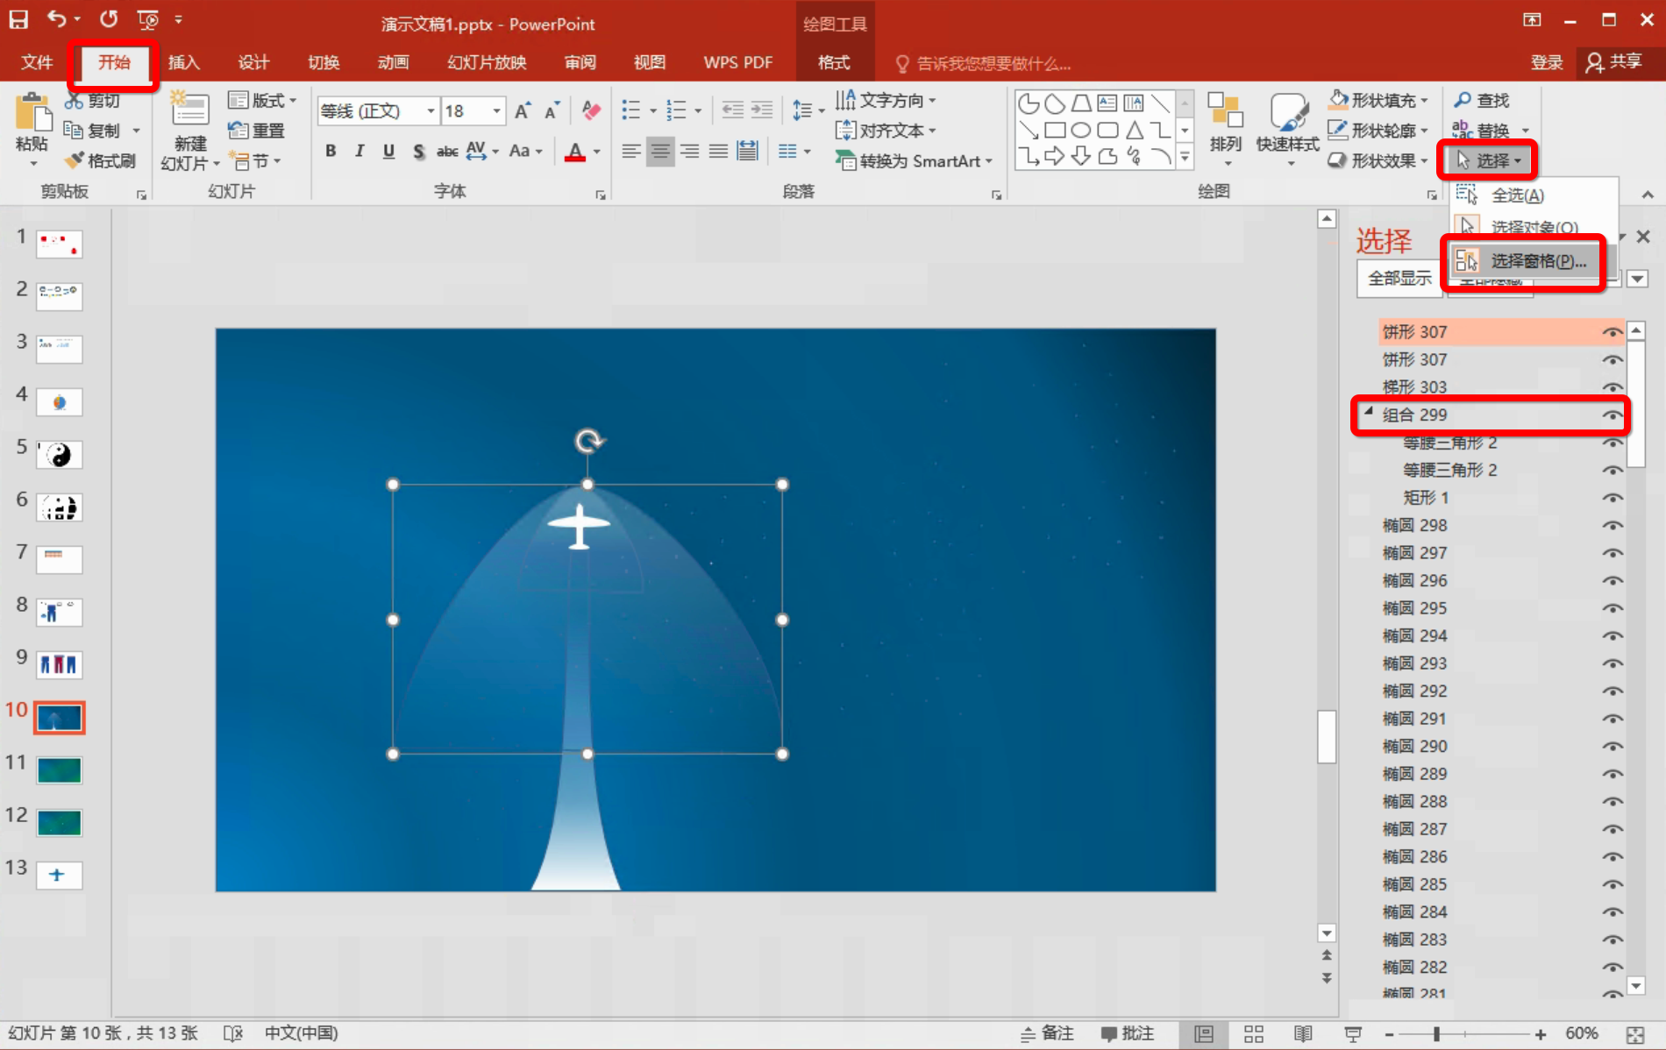Viewport: 1666px width, 1050px height.
Task: Open 备注 notes in status bar
Action: (1048, 1034)
